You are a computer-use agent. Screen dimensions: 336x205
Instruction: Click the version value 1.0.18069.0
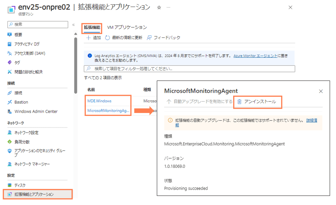[x=175, y=166]
